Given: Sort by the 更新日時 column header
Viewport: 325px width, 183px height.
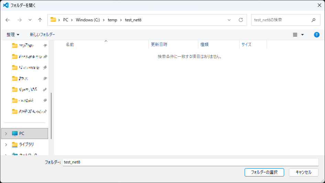Looking at the screenshot, I should tap(159, 45).
